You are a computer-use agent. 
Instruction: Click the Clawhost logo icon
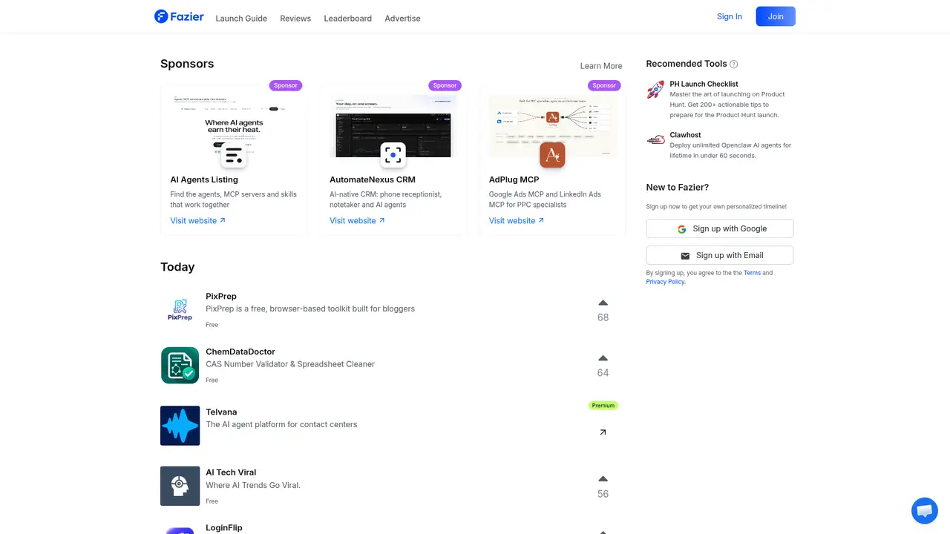click(655, 139)
